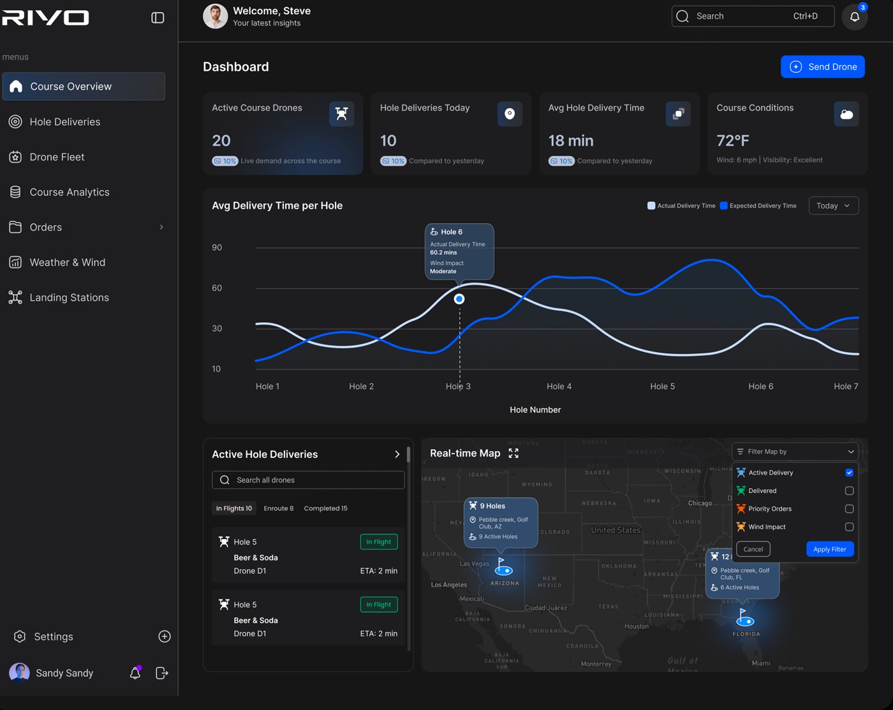The image size is (893, 710).
Task: Click the Settings gear icon
Action: coord(20,636)
